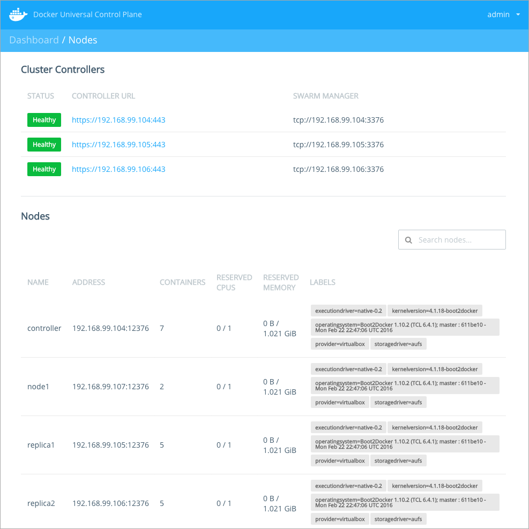The image size is (529, 529).
Task: Select the node1 row name
Action: (38, 387)
